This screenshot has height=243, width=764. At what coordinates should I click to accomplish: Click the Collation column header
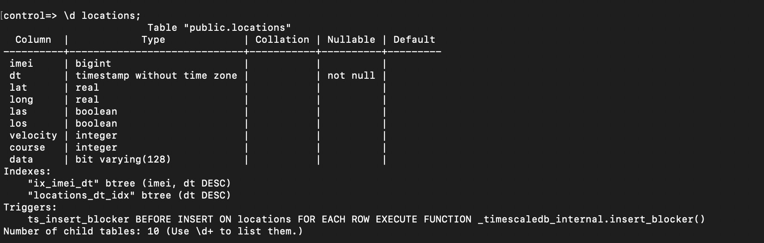pyautogui.click(x=282, y=40)
